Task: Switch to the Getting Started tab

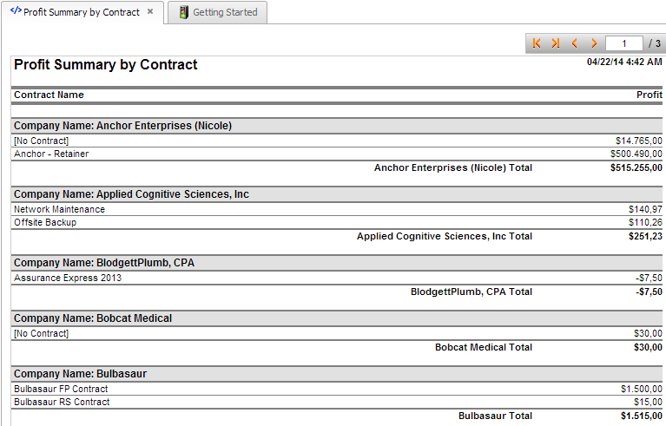Action: tap(217, 12)
